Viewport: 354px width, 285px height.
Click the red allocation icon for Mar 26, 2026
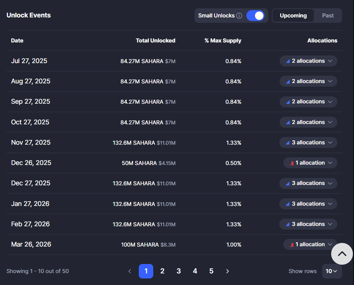pyautogui.click(x=291, y=245)
